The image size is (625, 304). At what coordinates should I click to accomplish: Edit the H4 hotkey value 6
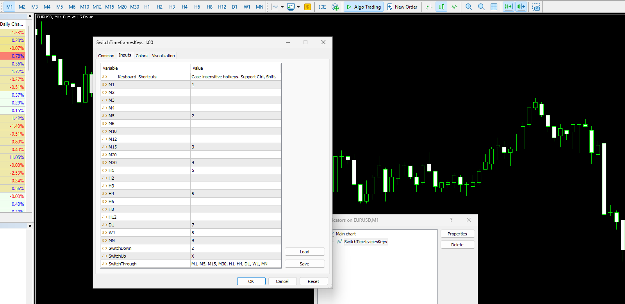236,194
